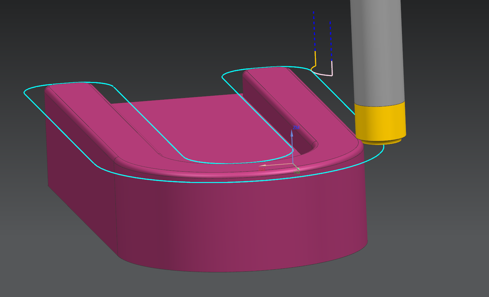Viewport: 489px width, 297px height.
Task: Select the cyan inner toolpath on pocket floor
Action: point(233,163)
